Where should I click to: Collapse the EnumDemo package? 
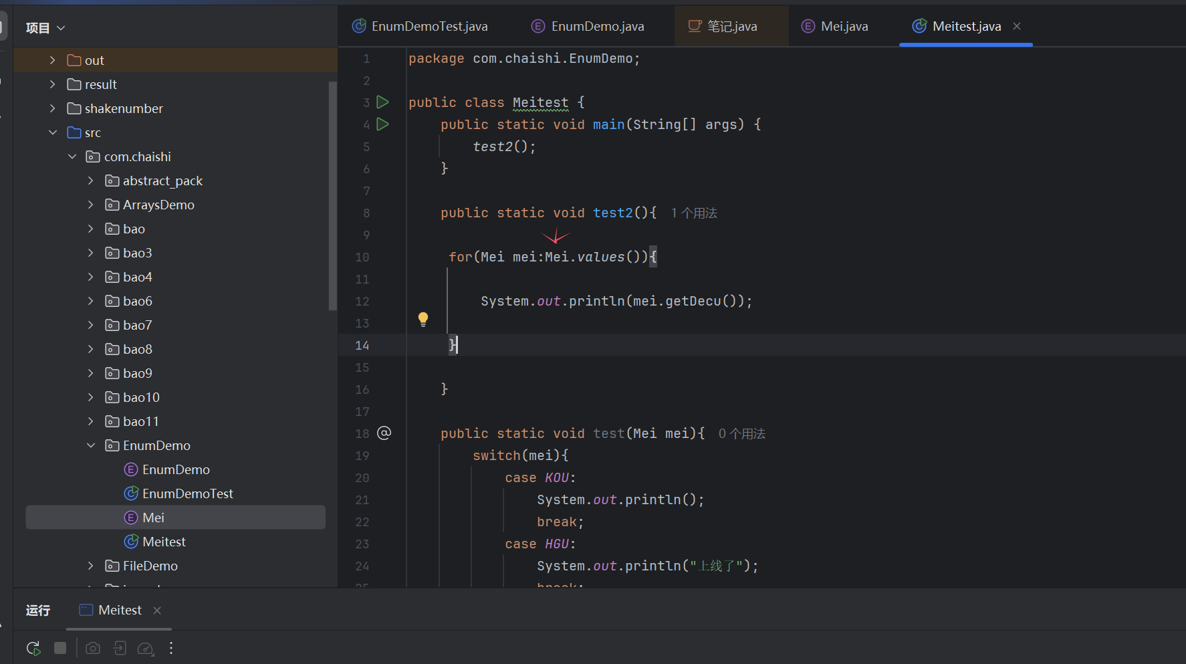click(x=91, y=445)
